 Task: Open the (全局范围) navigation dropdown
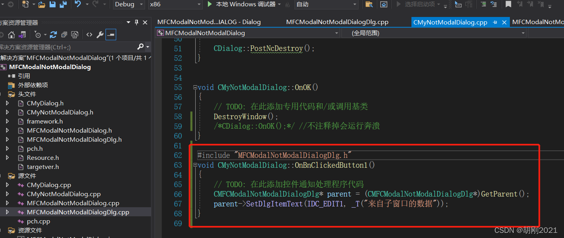coord(434,33)
